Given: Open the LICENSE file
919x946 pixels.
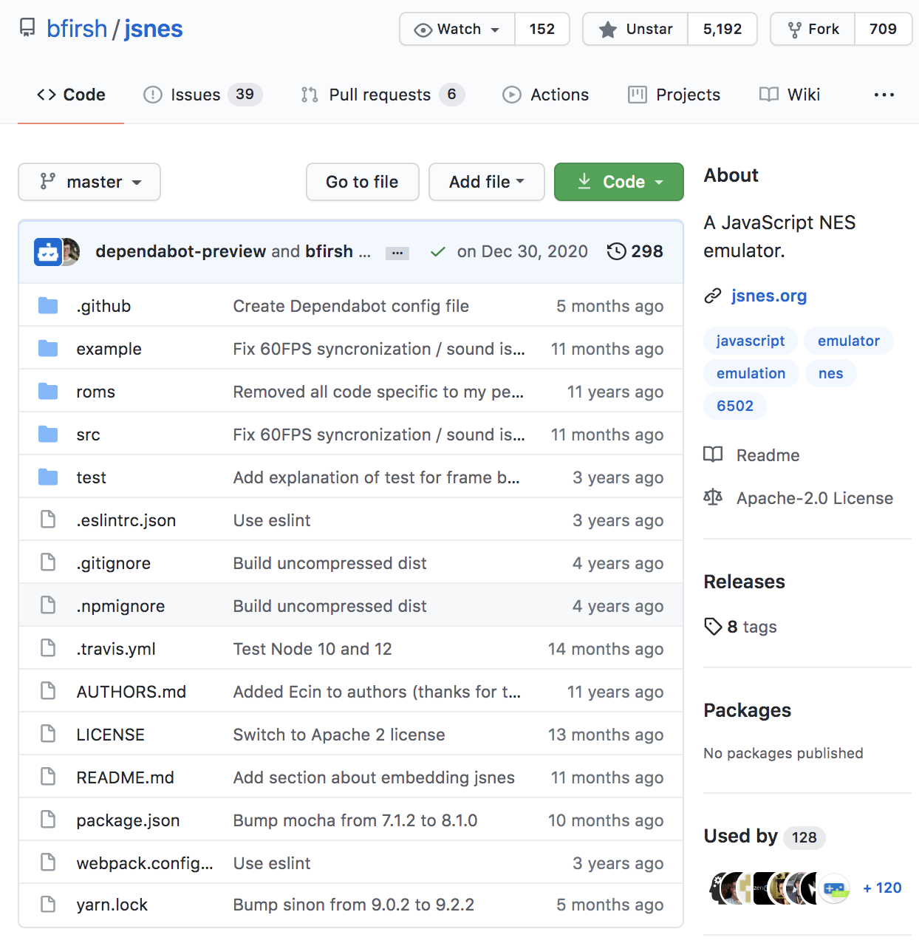Looking at the screenshot, I should [x=111, y=735].
